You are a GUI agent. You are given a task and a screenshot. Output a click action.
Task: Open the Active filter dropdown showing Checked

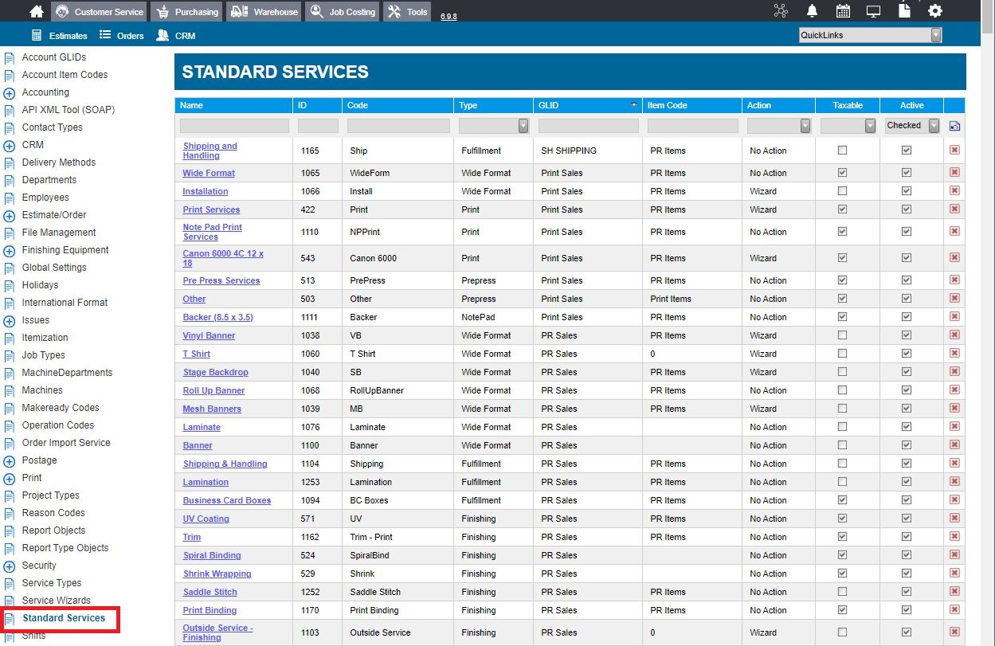(x=912, y=125)
